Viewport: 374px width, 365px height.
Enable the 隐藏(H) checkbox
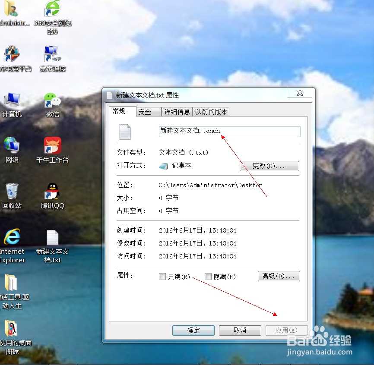(208, 277)
